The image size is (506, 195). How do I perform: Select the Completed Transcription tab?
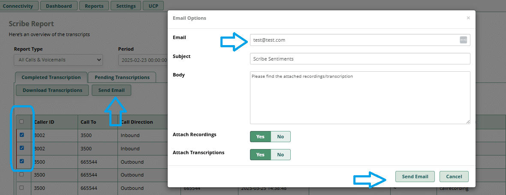(x=51, y=77)
